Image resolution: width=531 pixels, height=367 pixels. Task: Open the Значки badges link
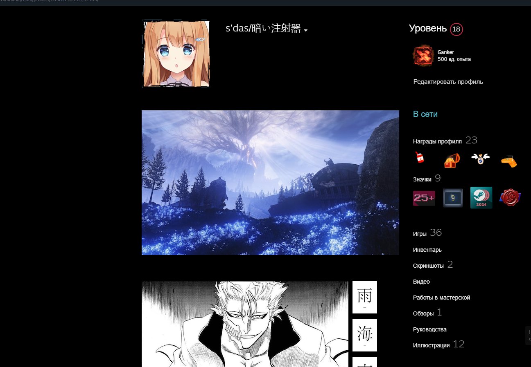[422, 179]
